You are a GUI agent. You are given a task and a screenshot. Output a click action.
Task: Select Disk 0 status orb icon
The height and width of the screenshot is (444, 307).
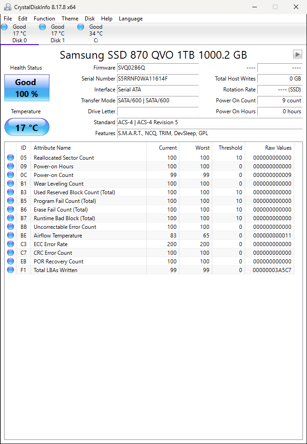5,27
